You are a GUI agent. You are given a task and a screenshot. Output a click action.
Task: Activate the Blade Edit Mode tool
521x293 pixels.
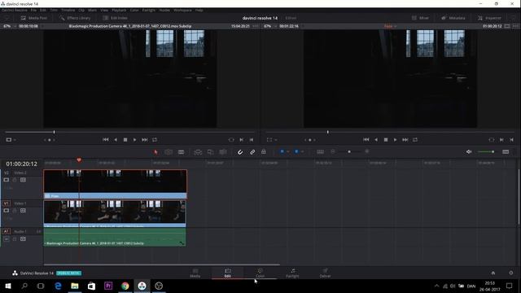coord(181,152)
